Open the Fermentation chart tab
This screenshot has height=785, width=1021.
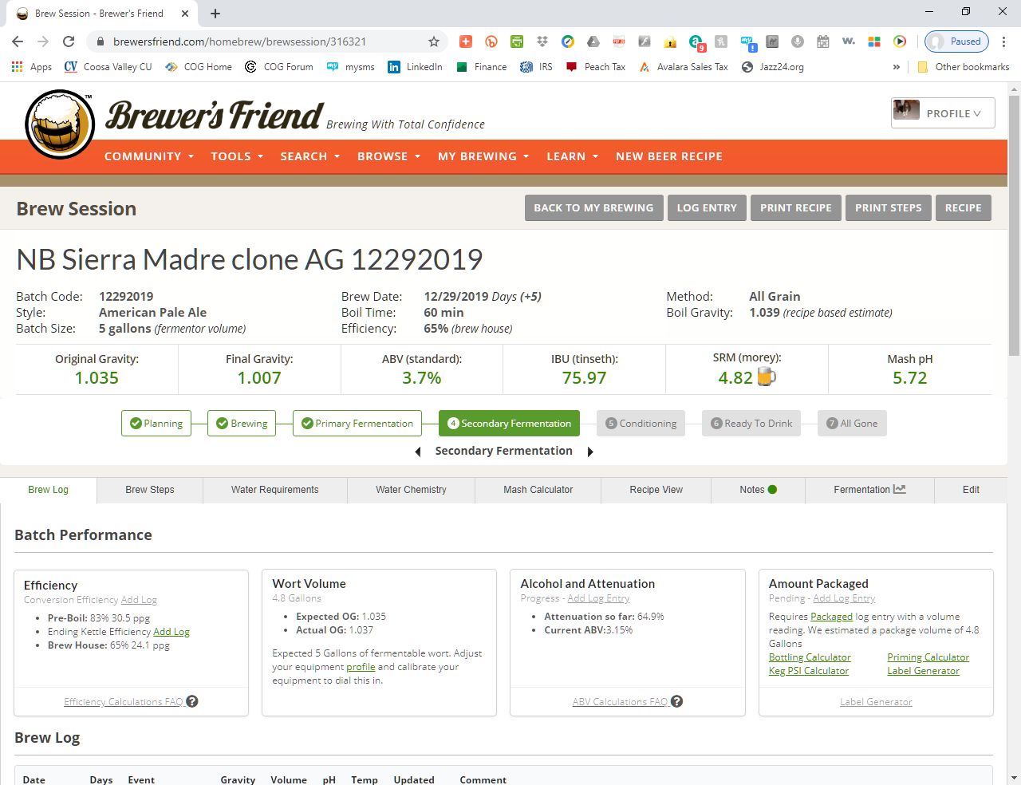(869, 490)
